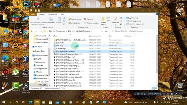Viewport: 187px width, 105px height.
Task: Open Рабочий стол in navigation pane
Action: [x=40, y=78]
